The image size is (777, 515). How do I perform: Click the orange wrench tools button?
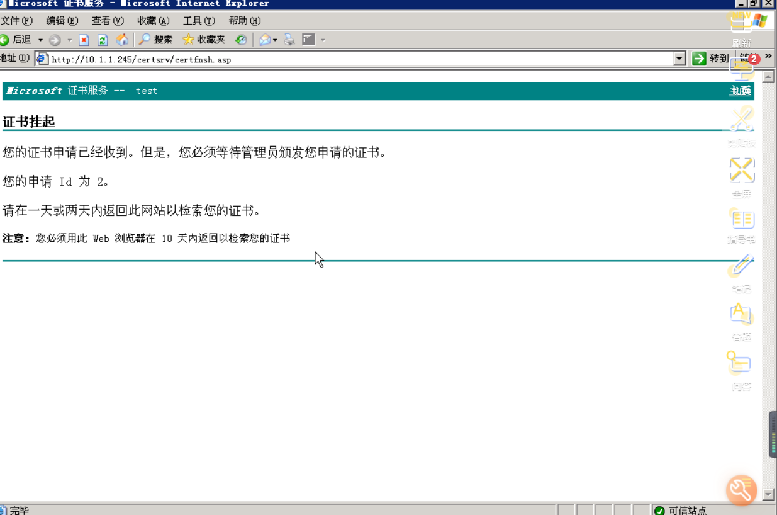pyautogui.click(x=742, y=490)
